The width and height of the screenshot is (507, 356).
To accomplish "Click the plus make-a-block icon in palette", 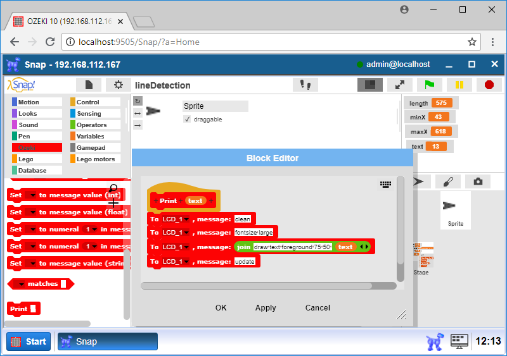I will [113, 203].
